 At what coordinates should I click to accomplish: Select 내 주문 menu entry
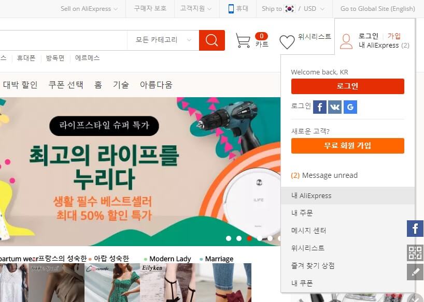coord(347,213)
